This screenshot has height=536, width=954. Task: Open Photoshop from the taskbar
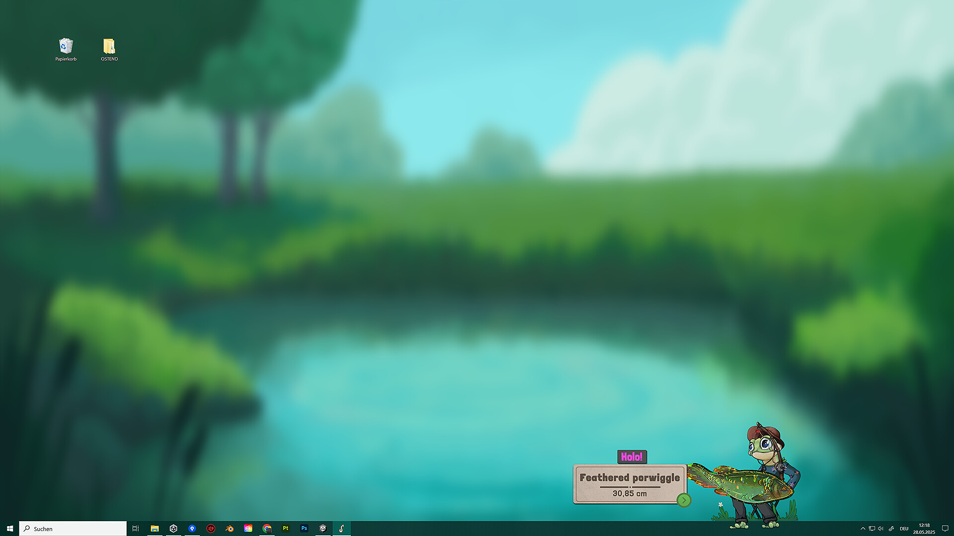click(304, 529)
